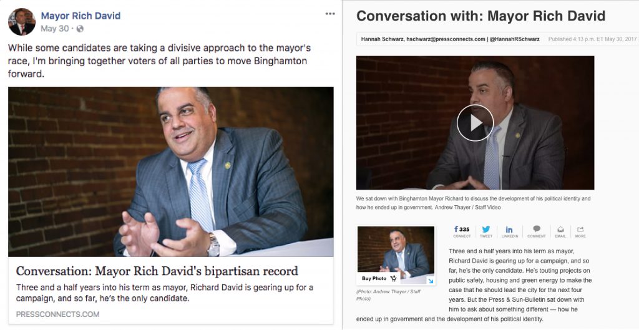Click the @HannahRSchwarz Twitter handle
Viewport: 639px width, 330px height.
[x=514, y=39]
